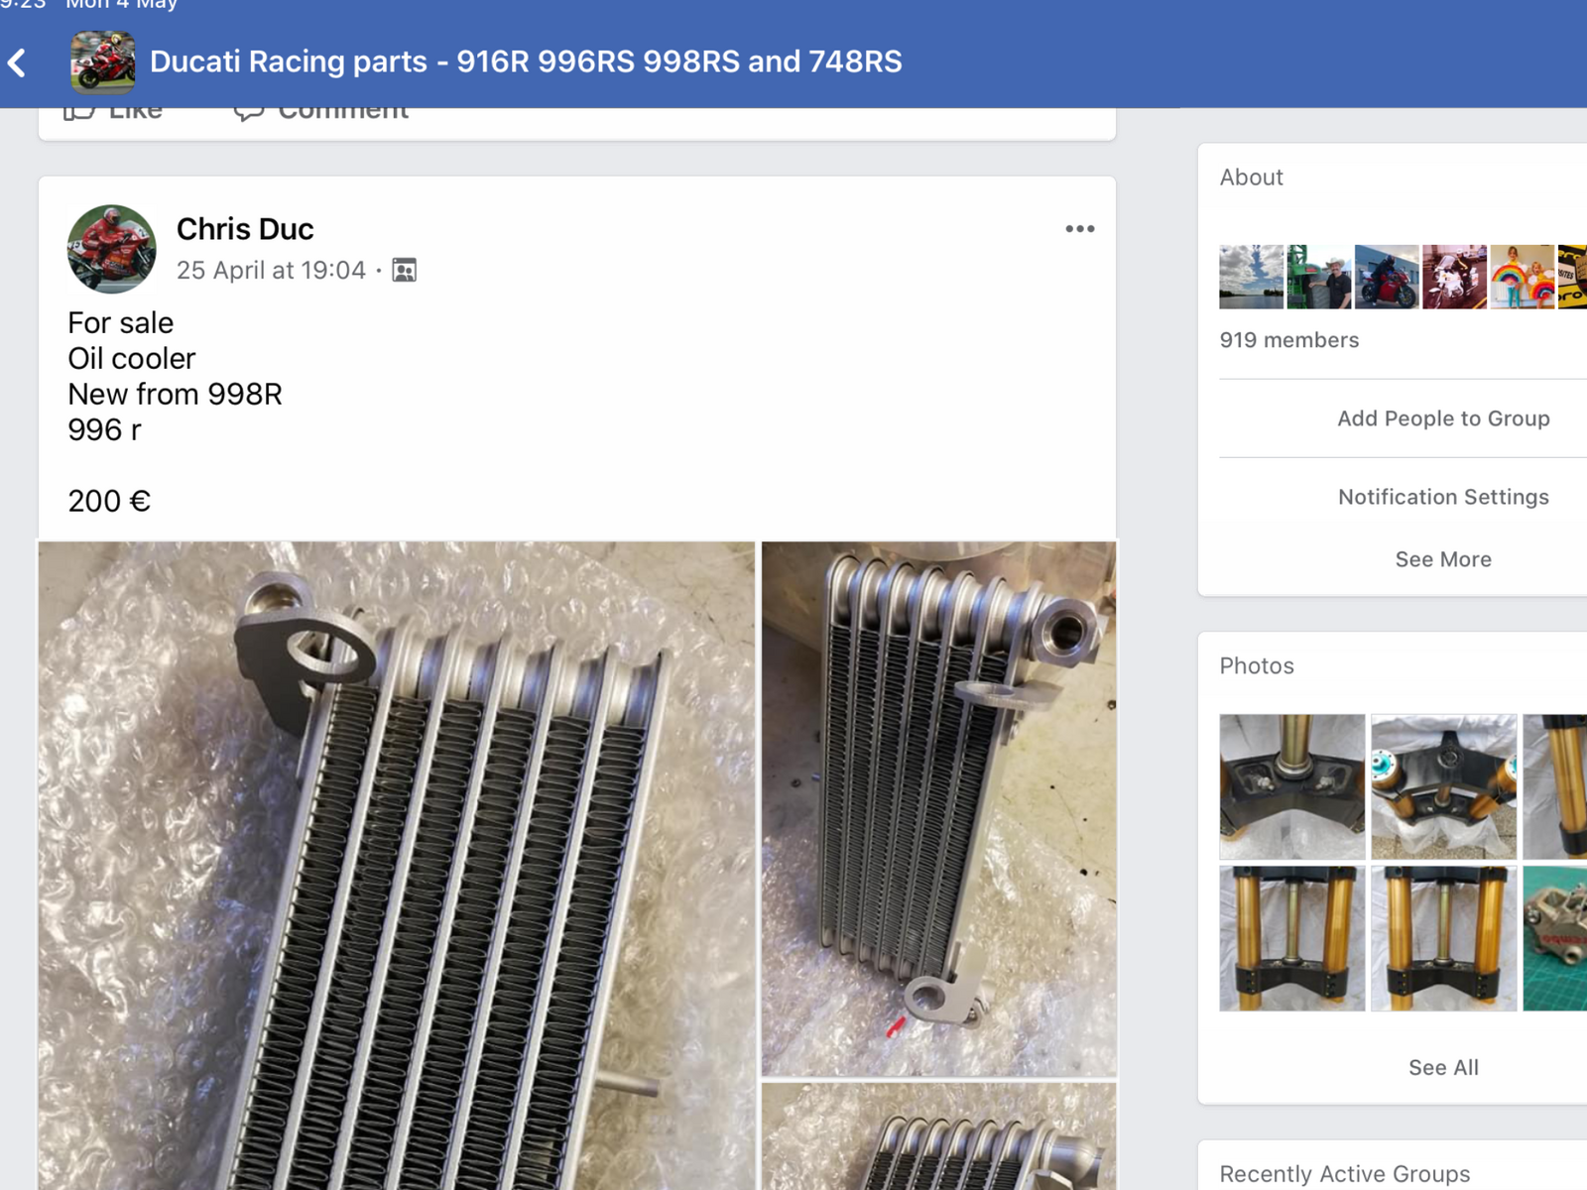Open the Ducati group avatar in header
Screen dimensions: 1587x1190
pos(103,61)
